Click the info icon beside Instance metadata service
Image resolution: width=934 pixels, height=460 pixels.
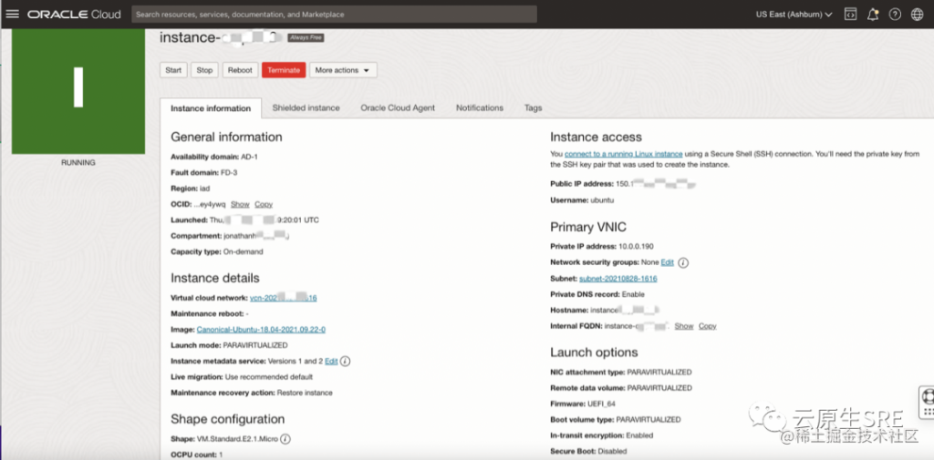(x=345, y=362)
